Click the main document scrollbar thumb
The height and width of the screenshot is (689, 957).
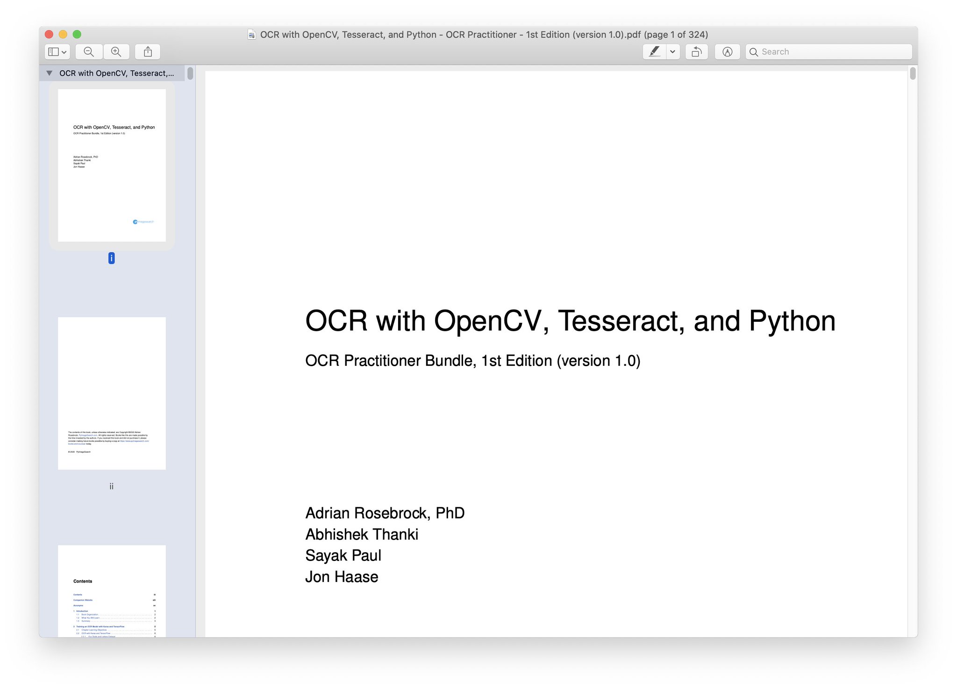pyautogui.click(x=913, y=74)
